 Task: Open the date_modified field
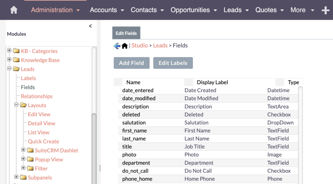(139, 98)
